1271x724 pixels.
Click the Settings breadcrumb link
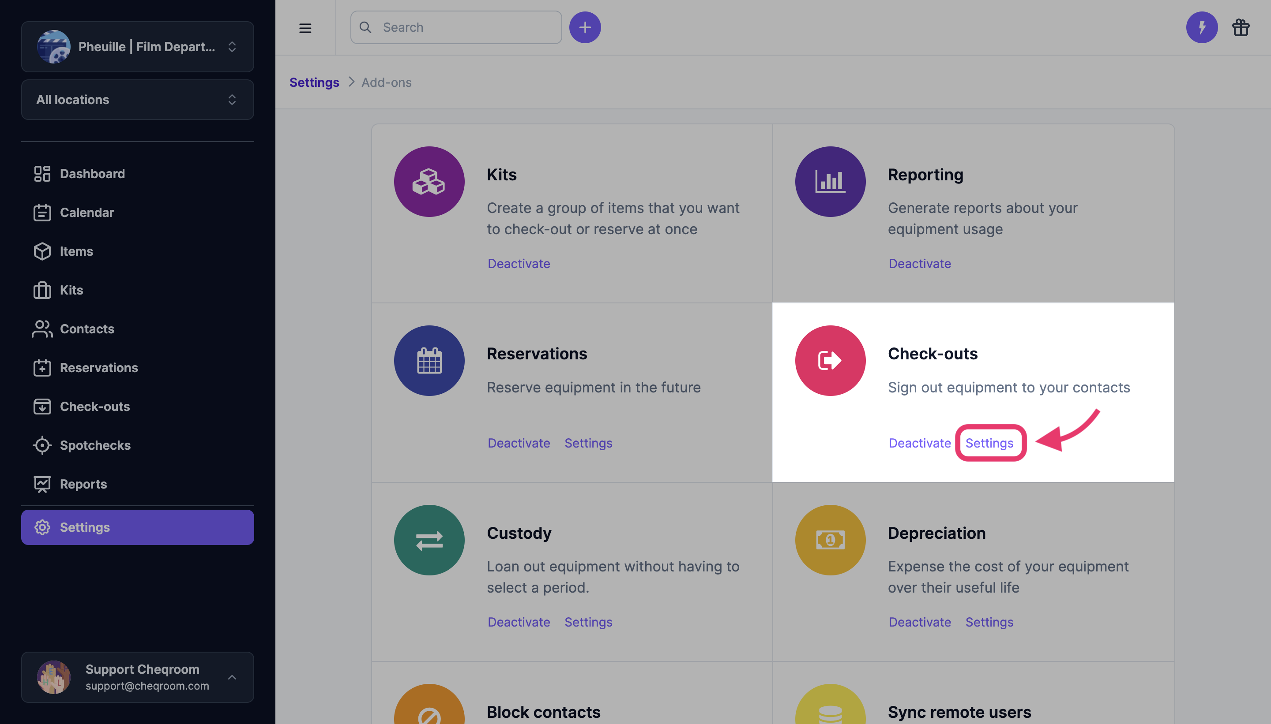pyautogui.click(x=314, y=82)
